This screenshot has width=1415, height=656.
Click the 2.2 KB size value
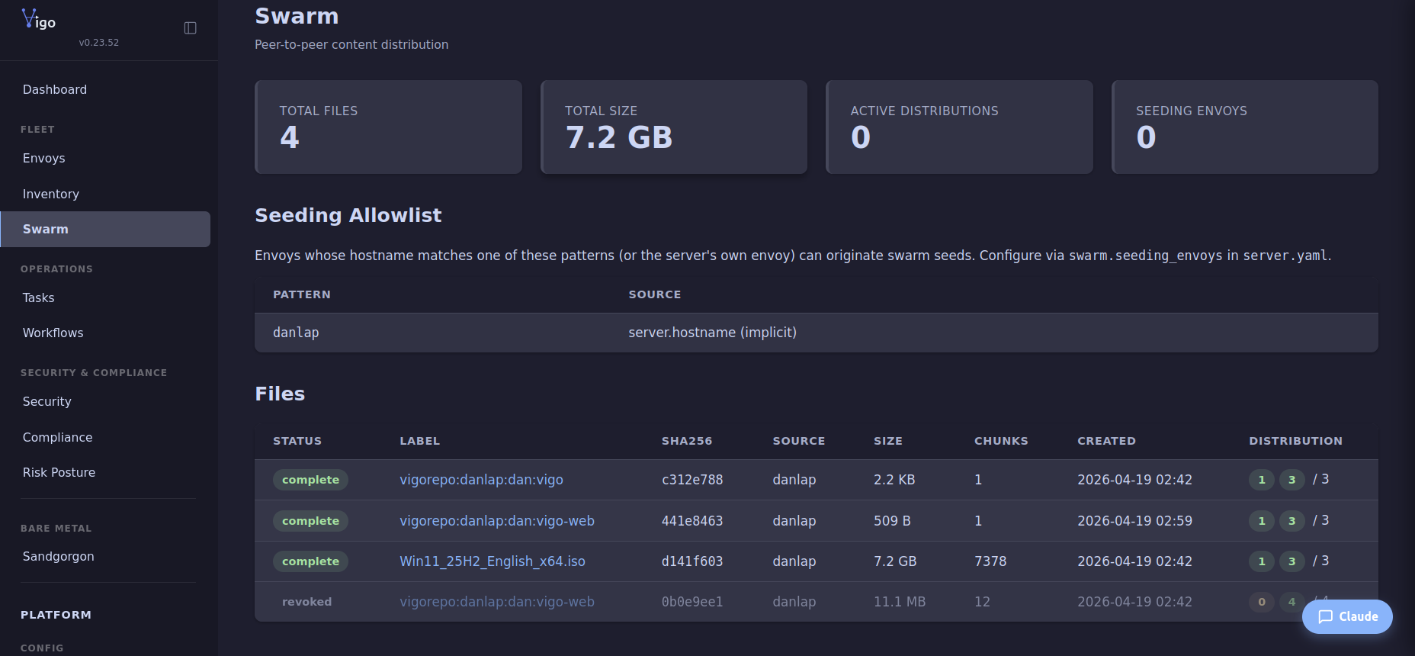(894, 480)
